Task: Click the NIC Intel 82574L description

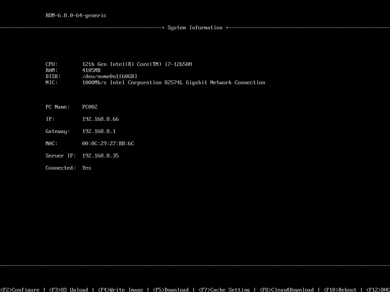Action: click(x=173, y=82)
